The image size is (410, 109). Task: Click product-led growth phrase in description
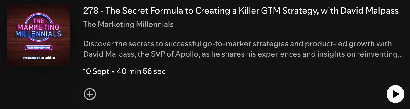(340, 44)
